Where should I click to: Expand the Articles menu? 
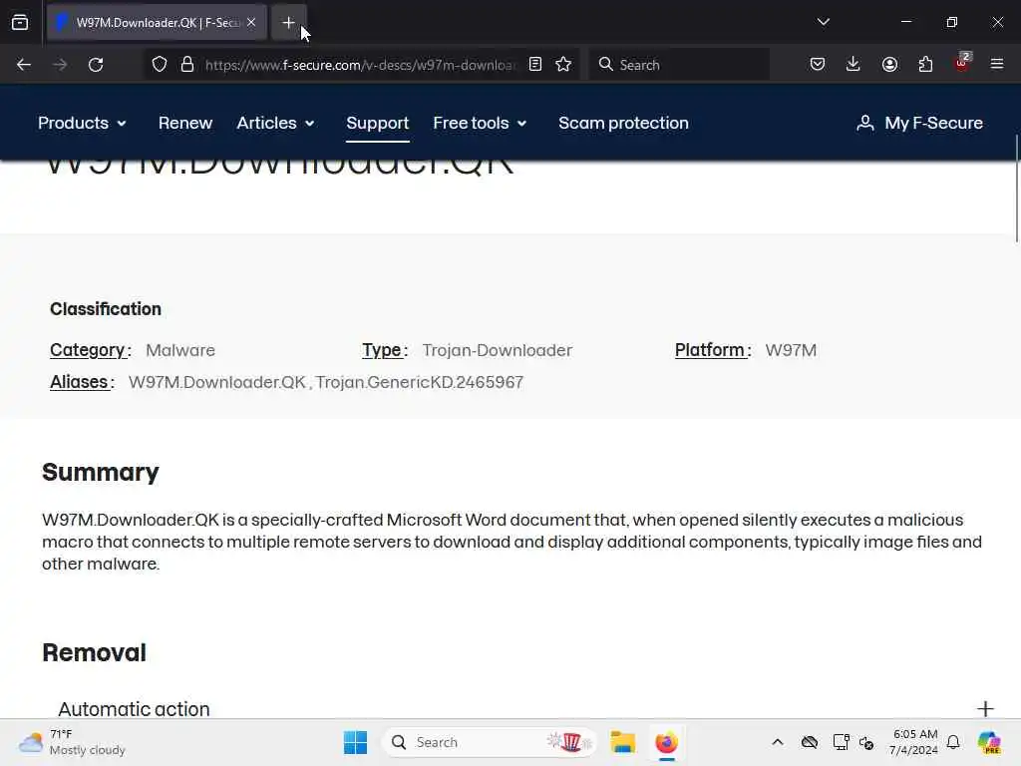pyautogui.click(x=275, y=123)
